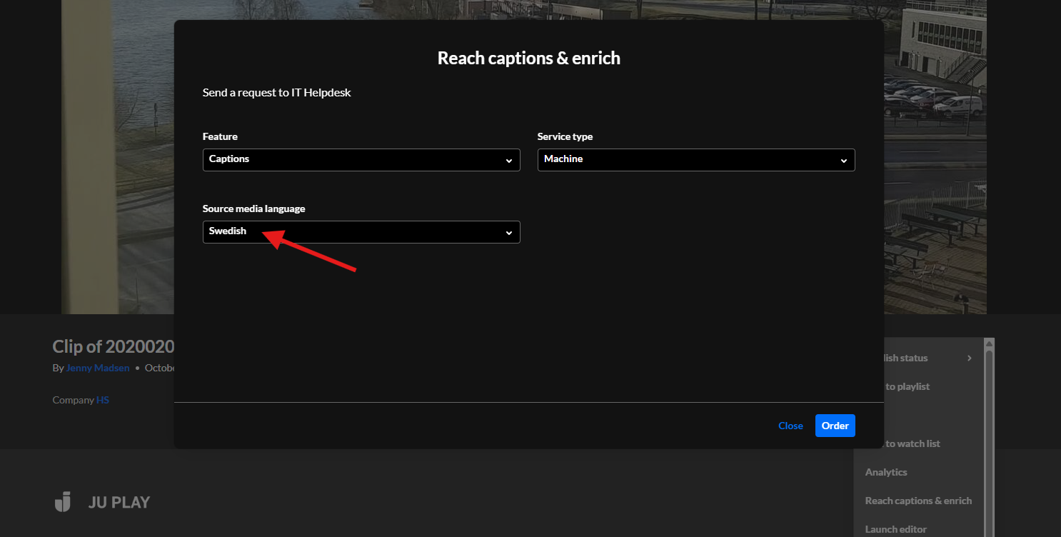Screen dimensions: 1061x537
Task: Click the Source media language chevron
Action: point(509,233)
